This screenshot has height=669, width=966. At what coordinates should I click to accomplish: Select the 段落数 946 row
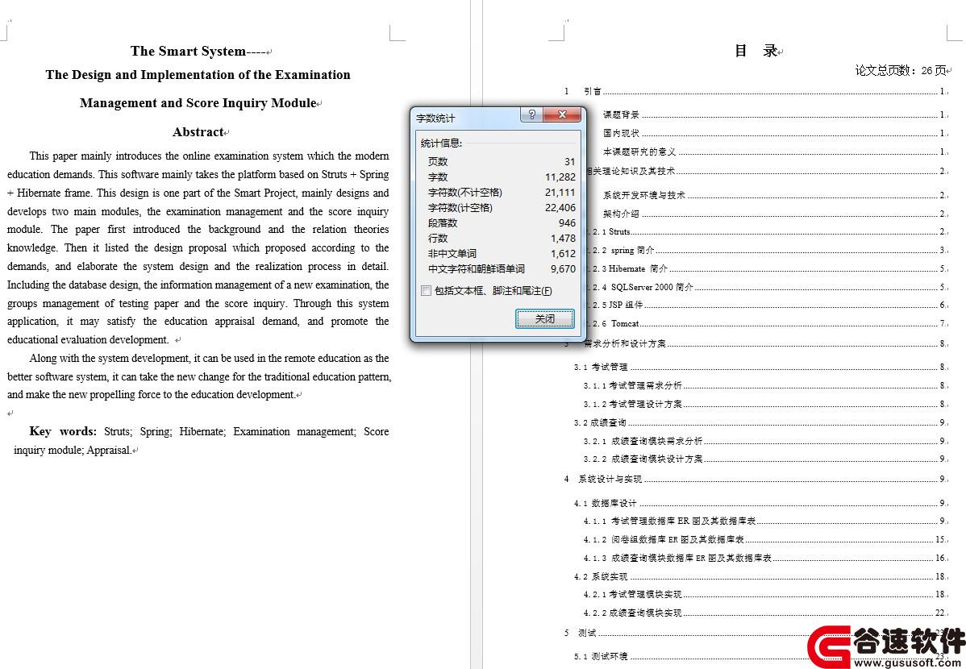point(501,223)
